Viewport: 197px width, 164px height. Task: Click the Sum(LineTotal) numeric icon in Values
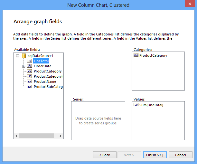click(136, 105)
